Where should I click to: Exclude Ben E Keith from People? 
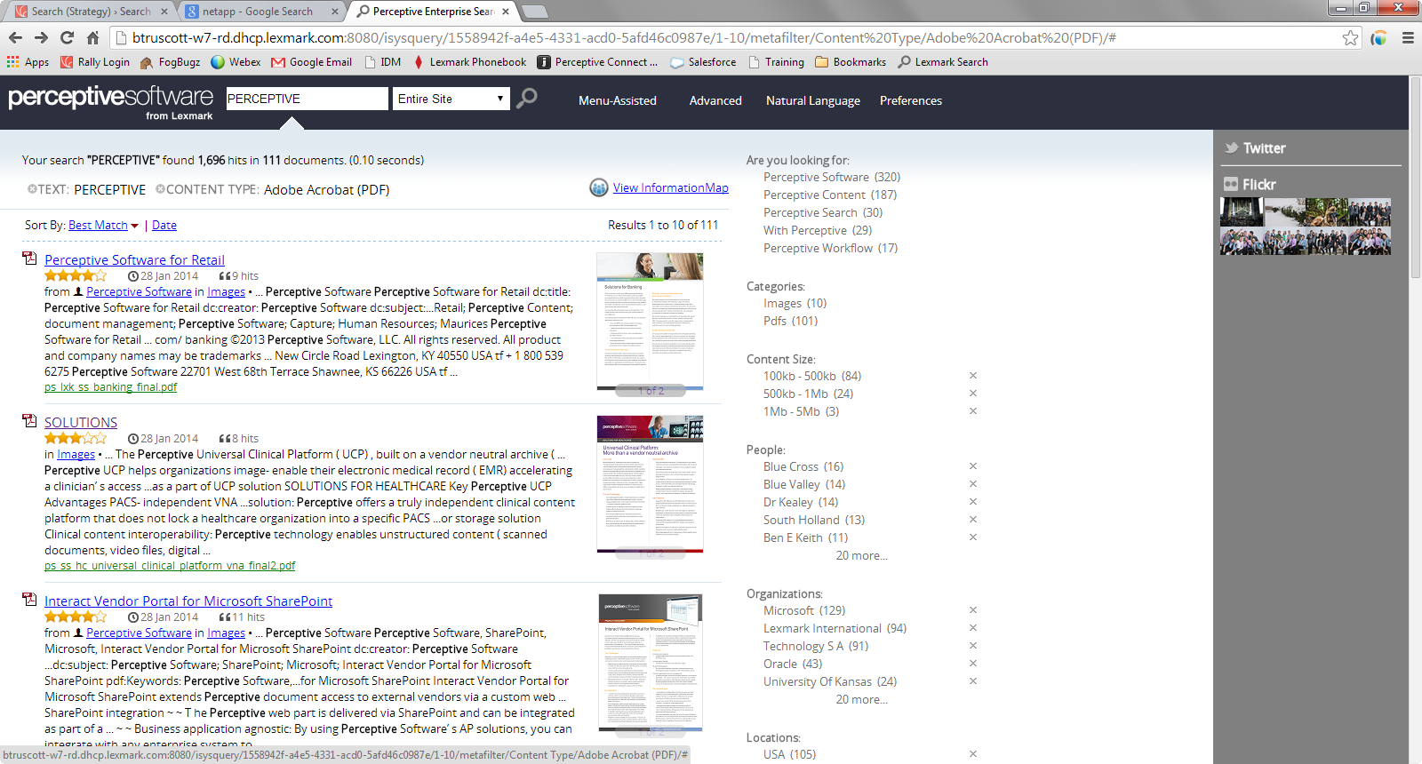pyautogui.click(x=973, y=537)
